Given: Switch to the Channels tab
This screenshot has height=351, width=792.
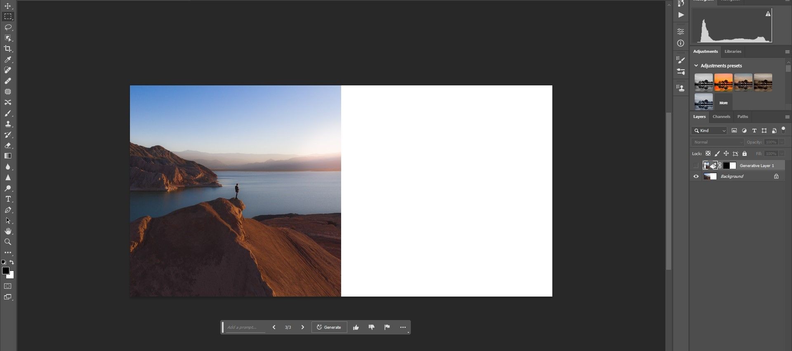Looking at the screenshot, I should coord(721,117).
